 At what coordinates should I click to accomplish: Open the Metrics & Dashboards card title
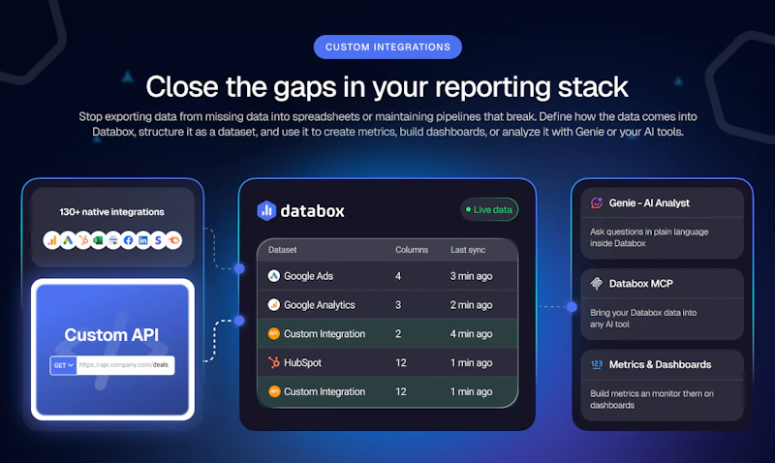(x=660, y=364)
